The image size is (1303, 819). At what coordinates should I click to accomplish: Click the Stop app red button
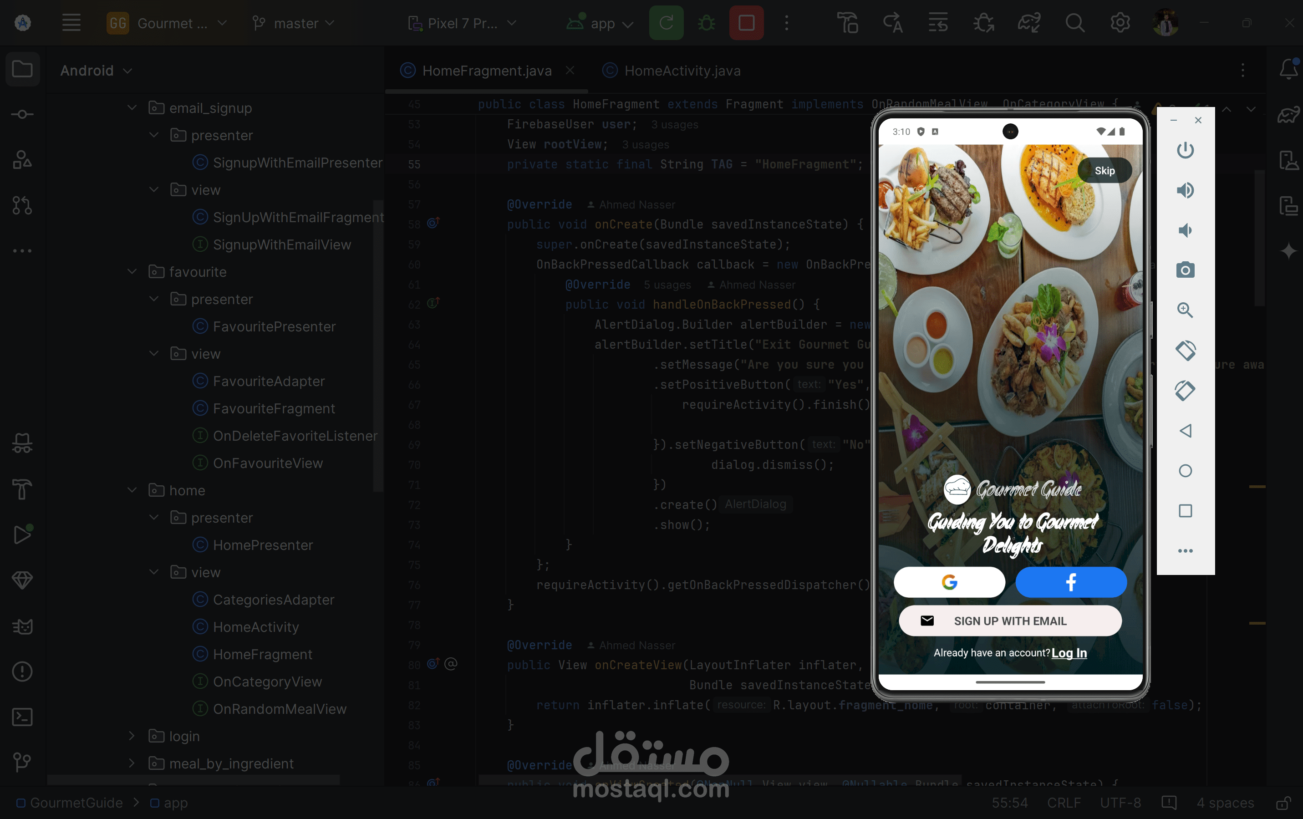(746, 23)
